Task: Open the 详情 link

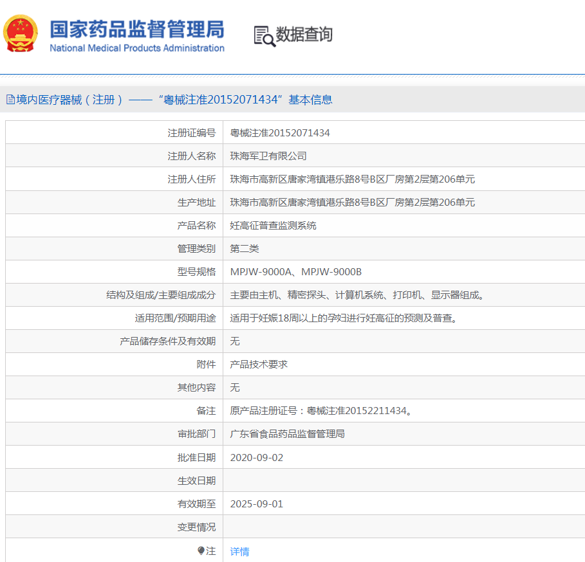Action: (x=239, y=550)
